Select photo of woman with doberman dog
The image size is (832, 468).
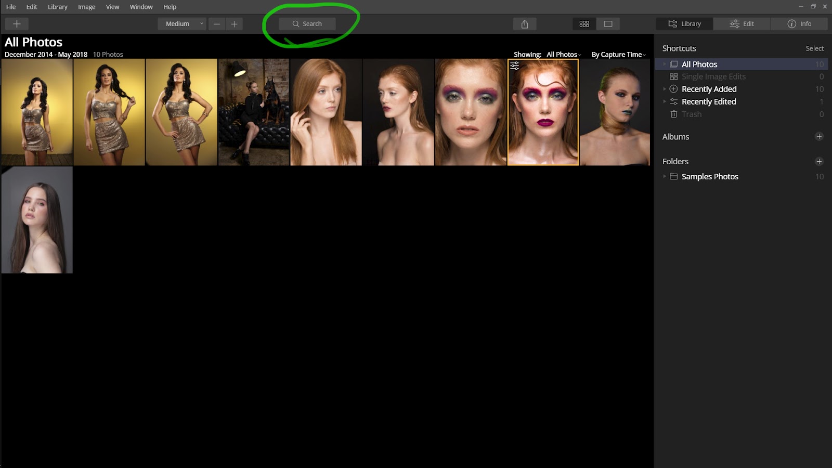[254, 112]
